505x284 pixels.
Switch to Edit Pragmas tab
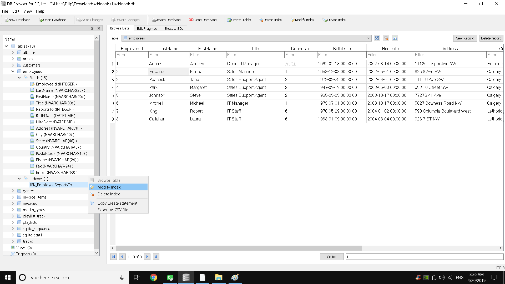click(x=147, y=28)
